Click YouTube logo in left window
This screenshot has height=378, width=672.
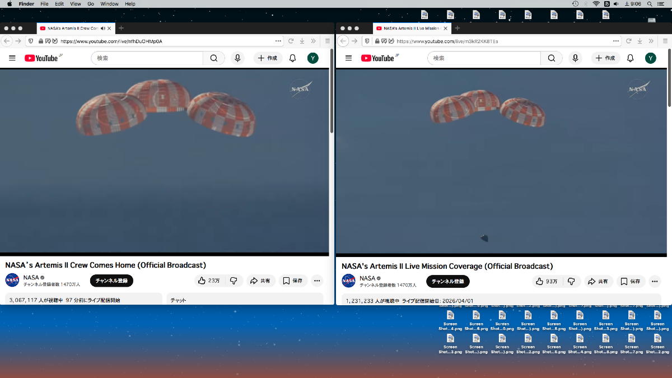click(x=43, y=58)
